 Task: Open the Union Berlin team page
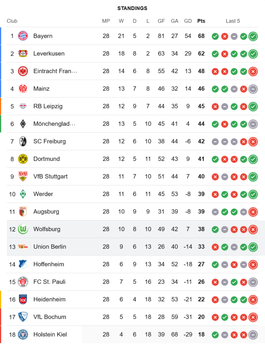pyautogui.click(x=50, y=247)
